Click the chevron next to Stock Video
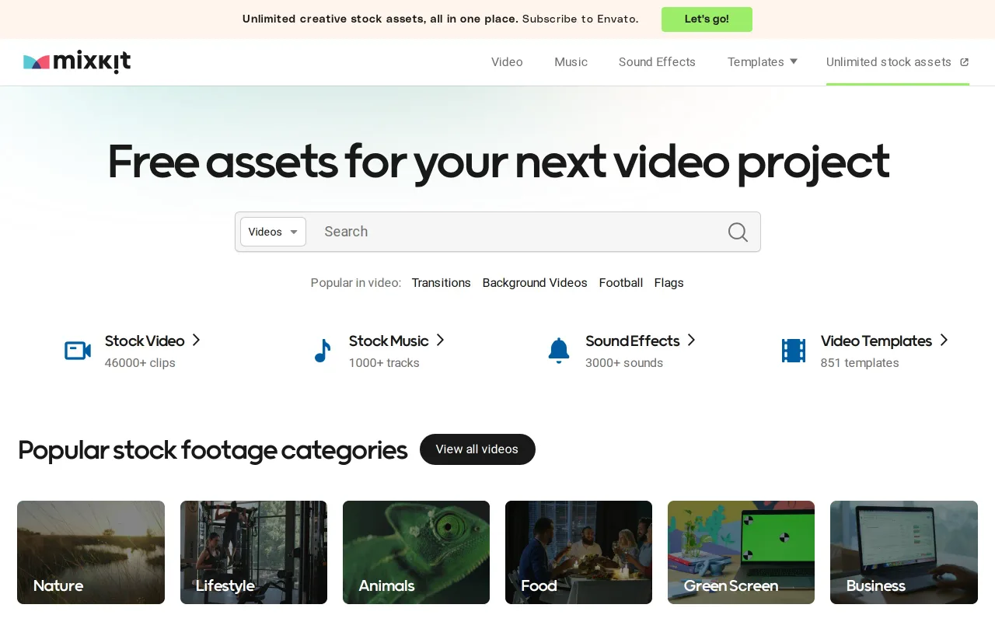This screenshot has height=622, width=995. point(197,340)
